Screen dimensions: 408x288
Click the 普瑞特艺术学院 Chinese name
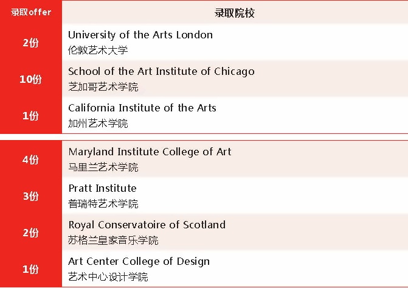pos(103,203)
